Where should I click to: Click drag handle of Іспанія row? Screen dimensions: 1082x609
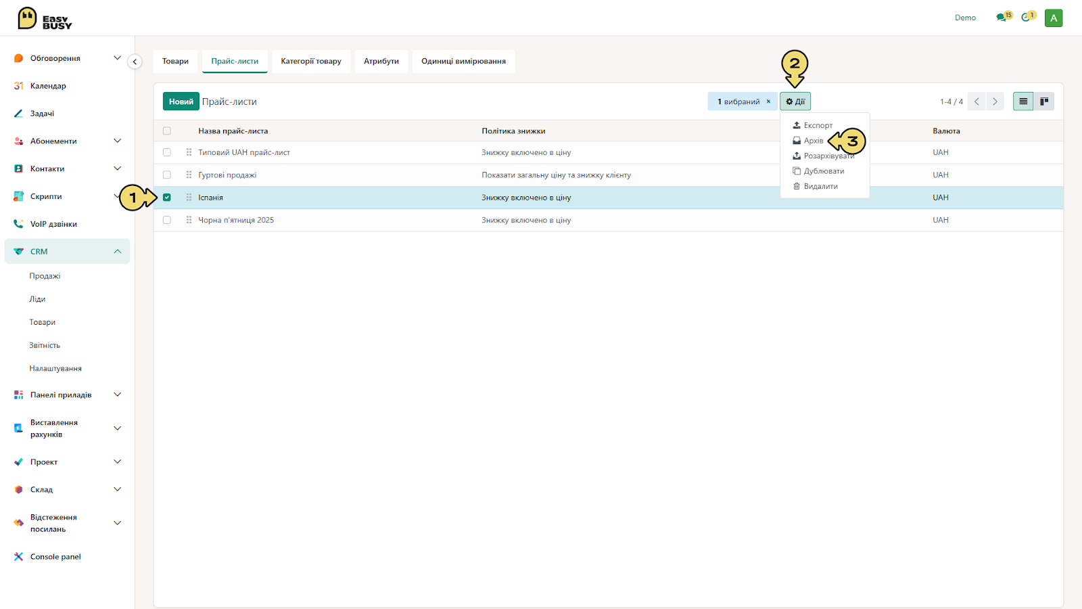pyautogui.click(x=189, y=198)
